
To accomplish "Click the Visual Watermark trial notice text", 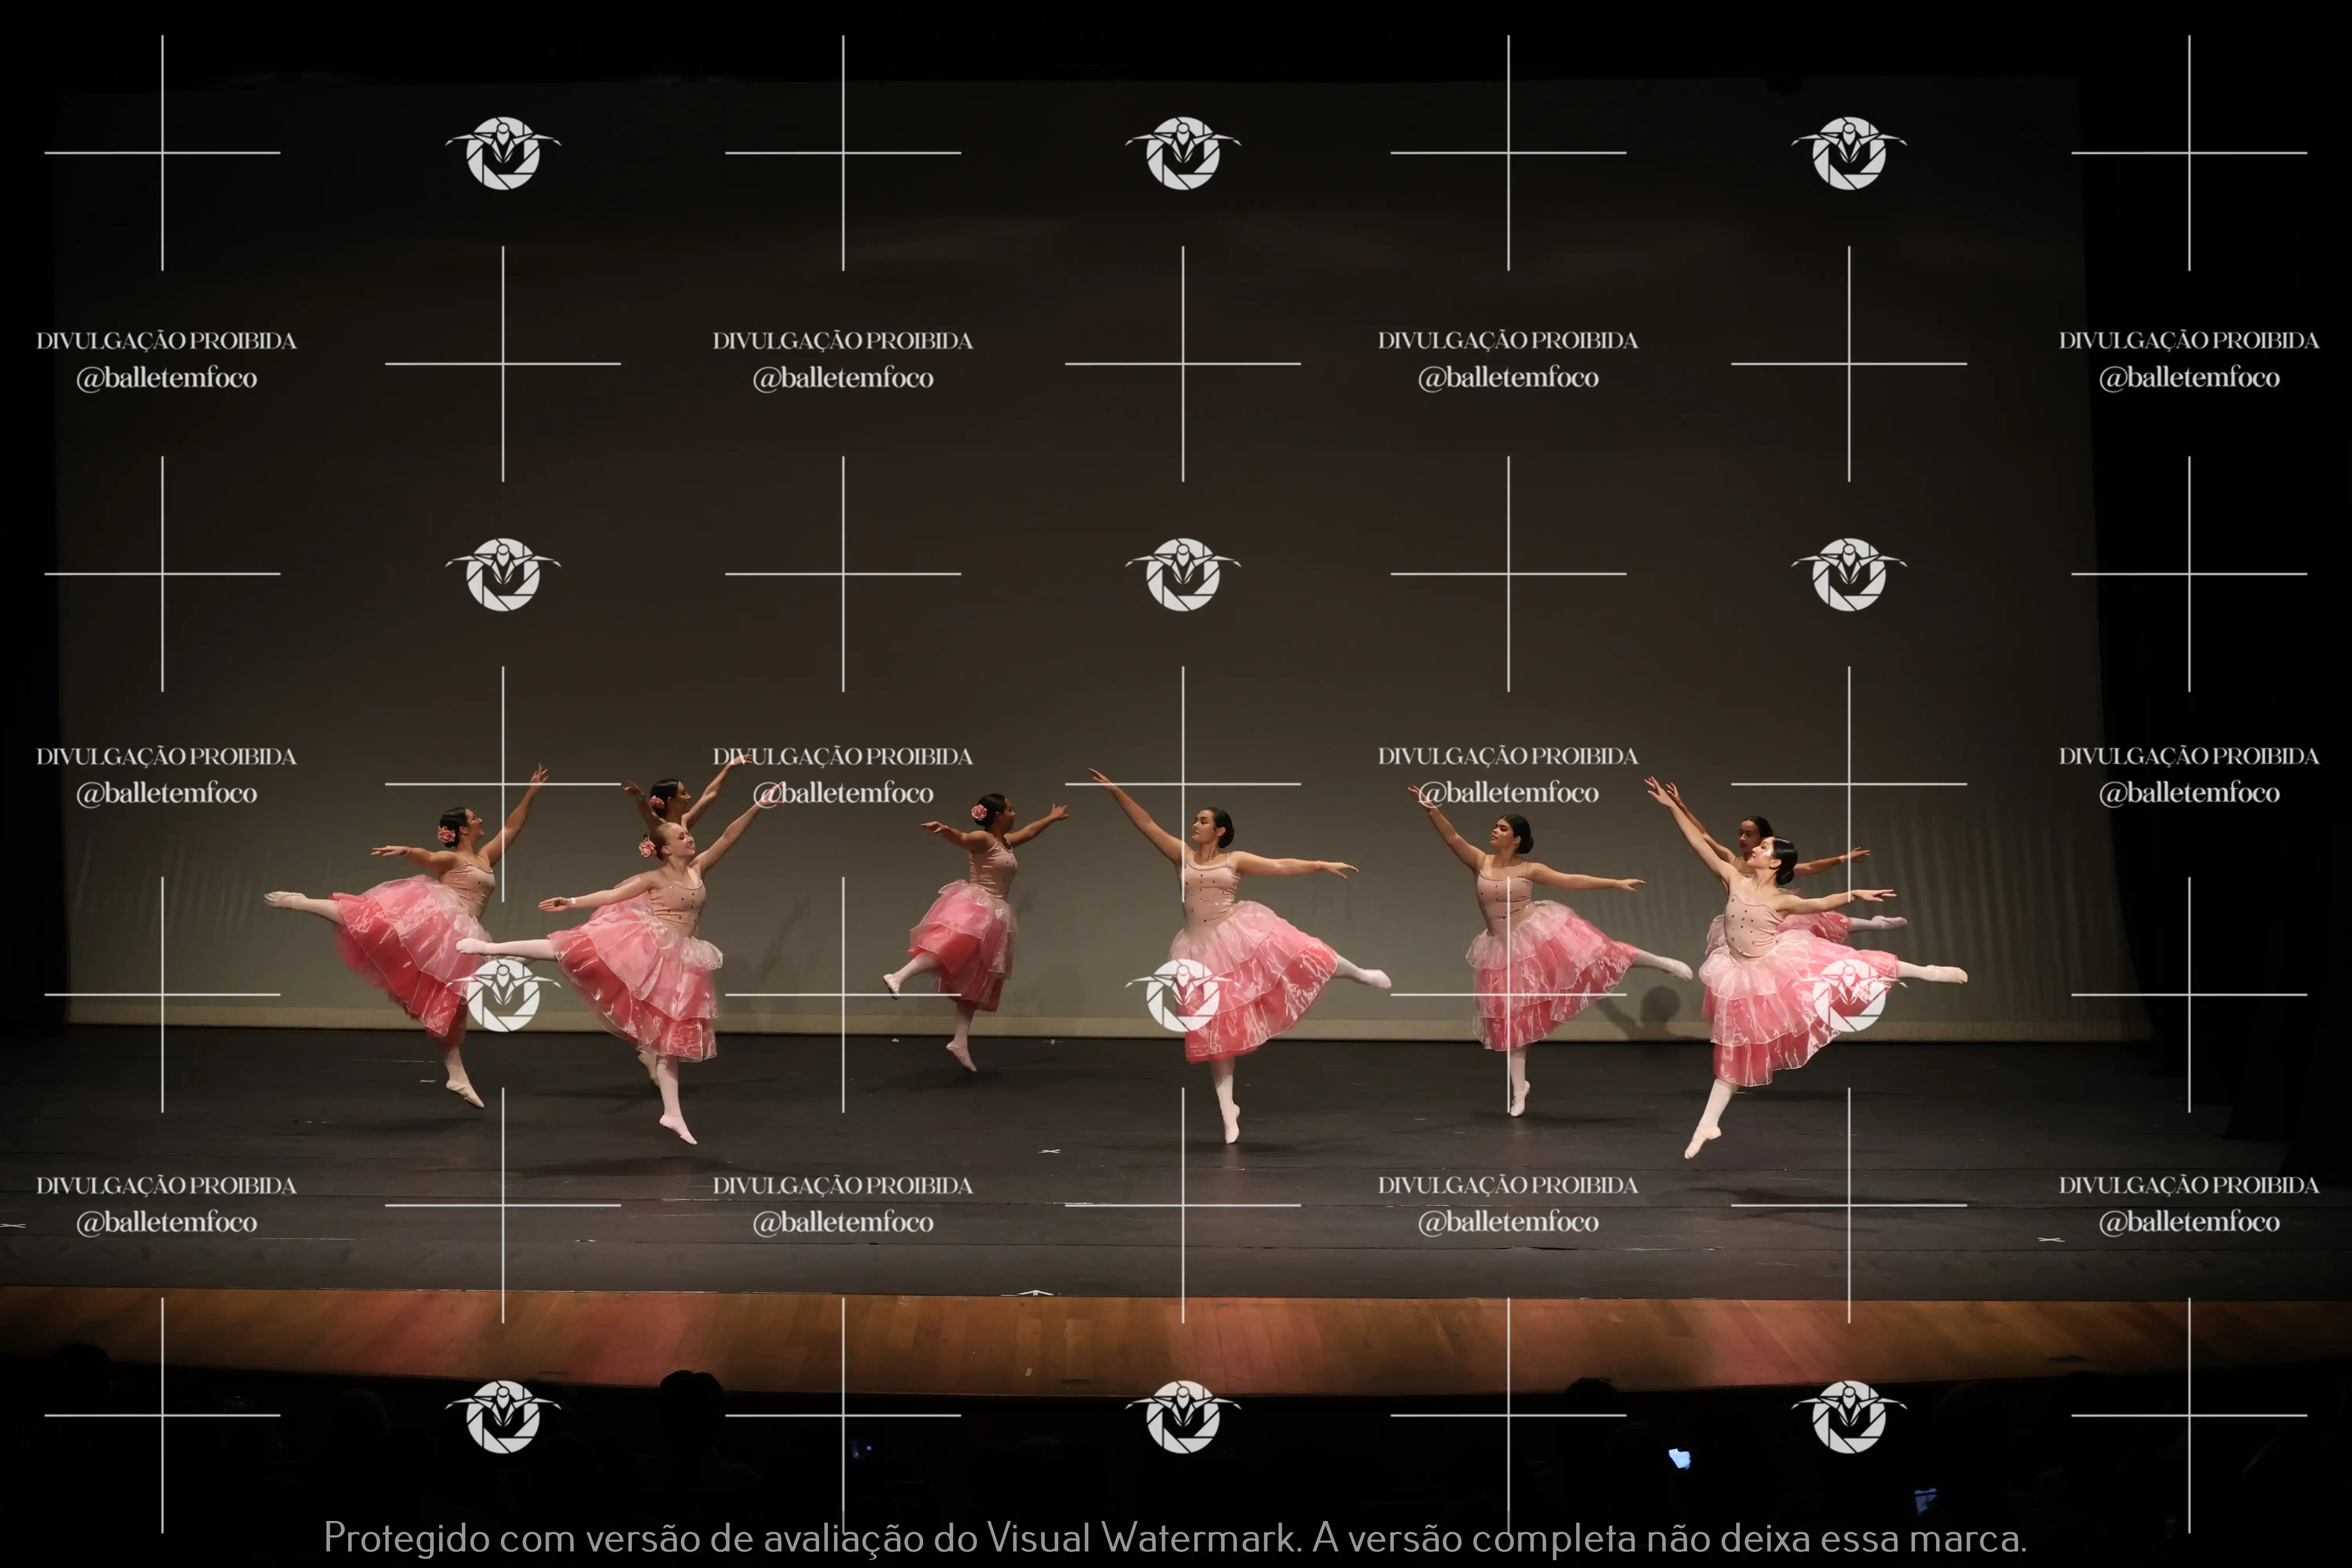I will pos(1175,1537).
